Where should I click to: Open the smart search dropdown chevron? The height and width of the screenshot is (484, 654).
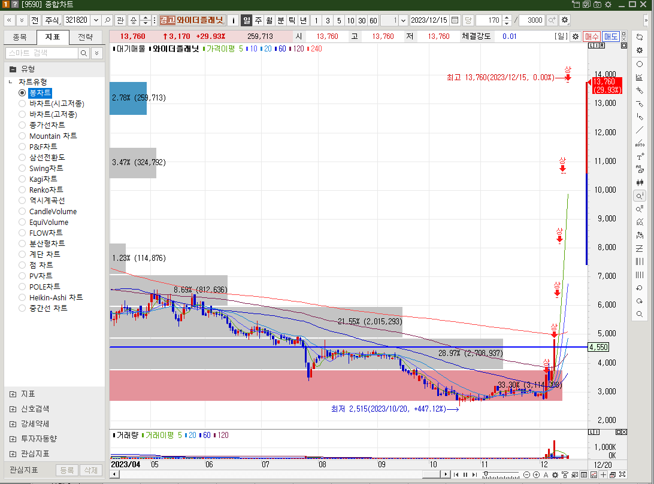pyautogui.click(x=97, y=53)
